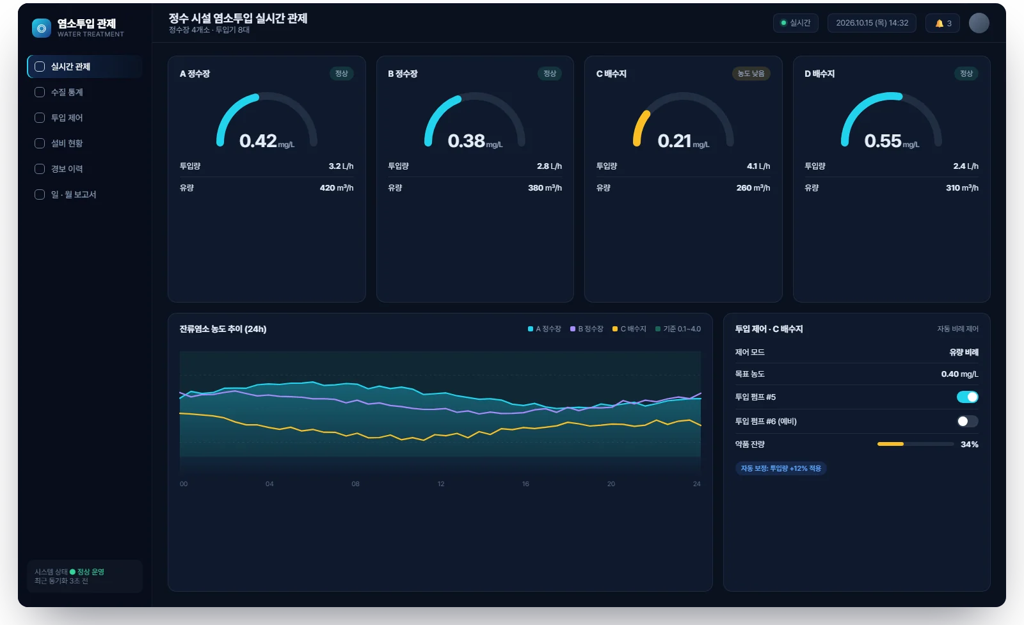Go to 수질 통계 menu label
1024x625 pixels.
tap(67, 92)
